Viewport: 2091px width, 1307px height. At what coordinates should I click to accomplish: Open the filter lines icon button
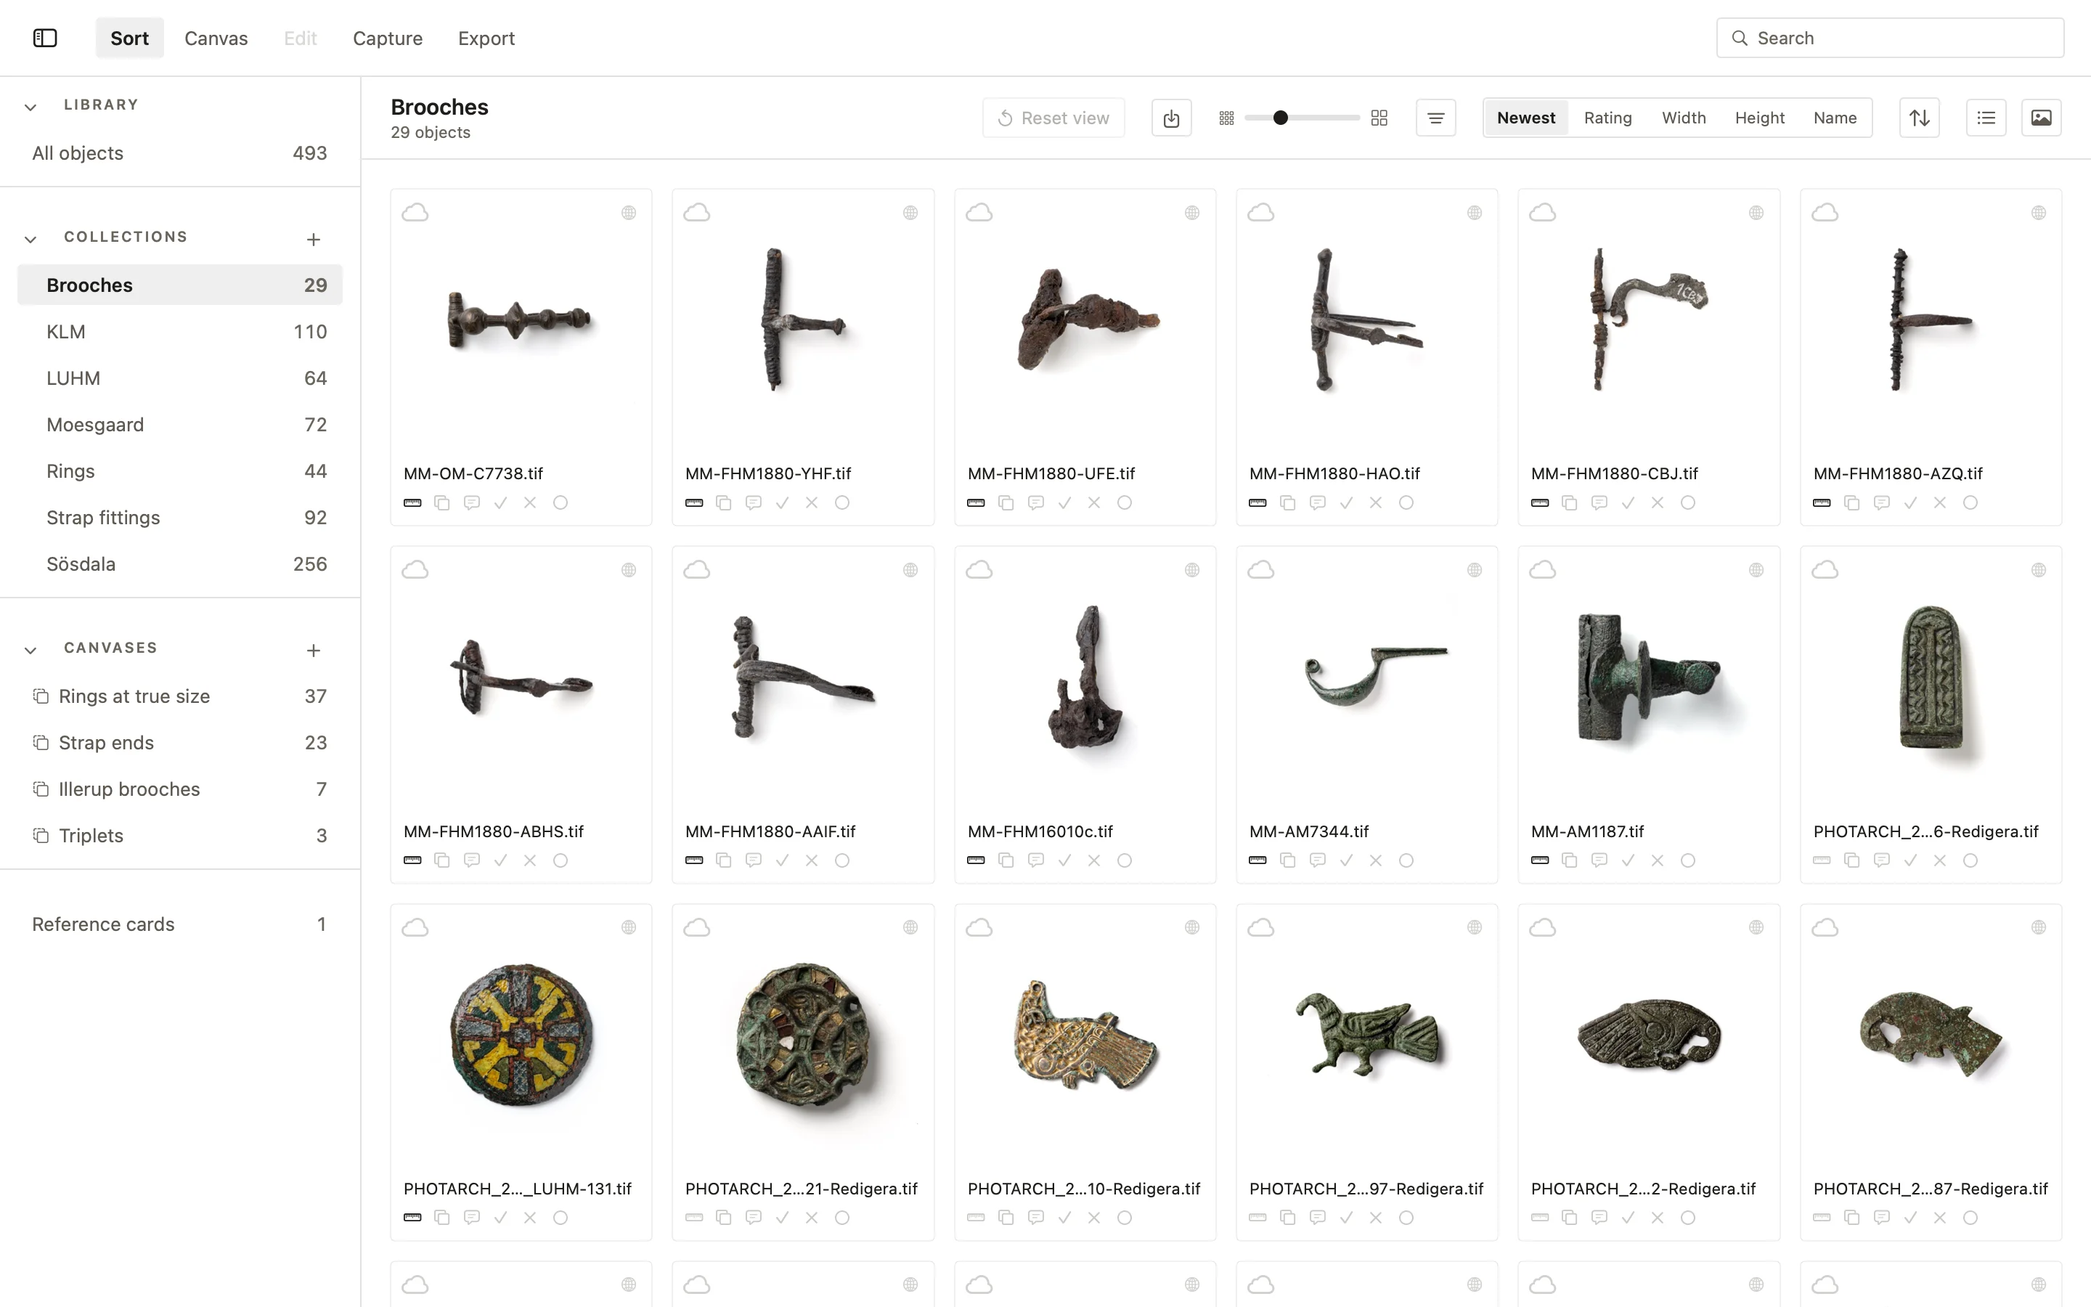(1435, 118)
